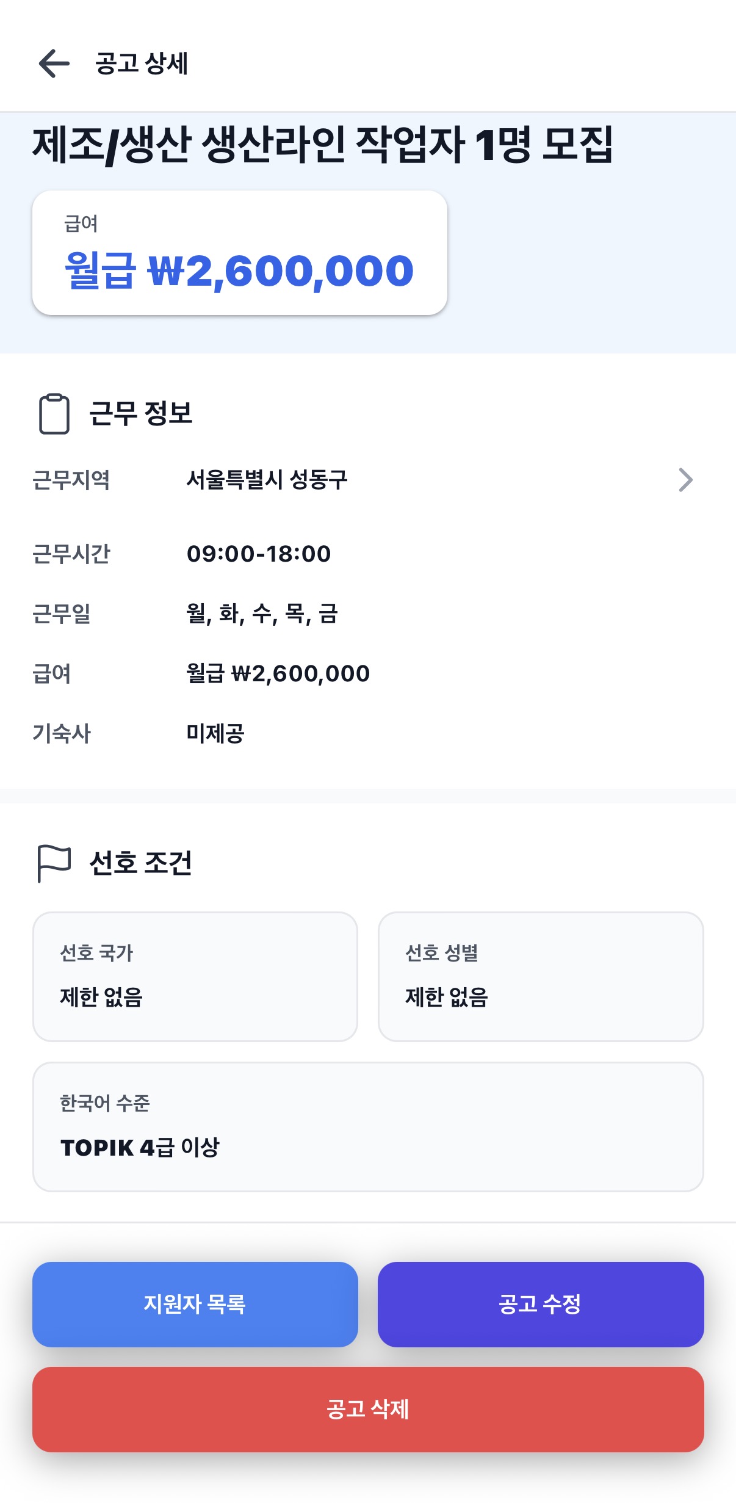This screenshot has width=736, height=1503.
Task: Expand the 근무지역 chevron arrow
Action: 686,480
